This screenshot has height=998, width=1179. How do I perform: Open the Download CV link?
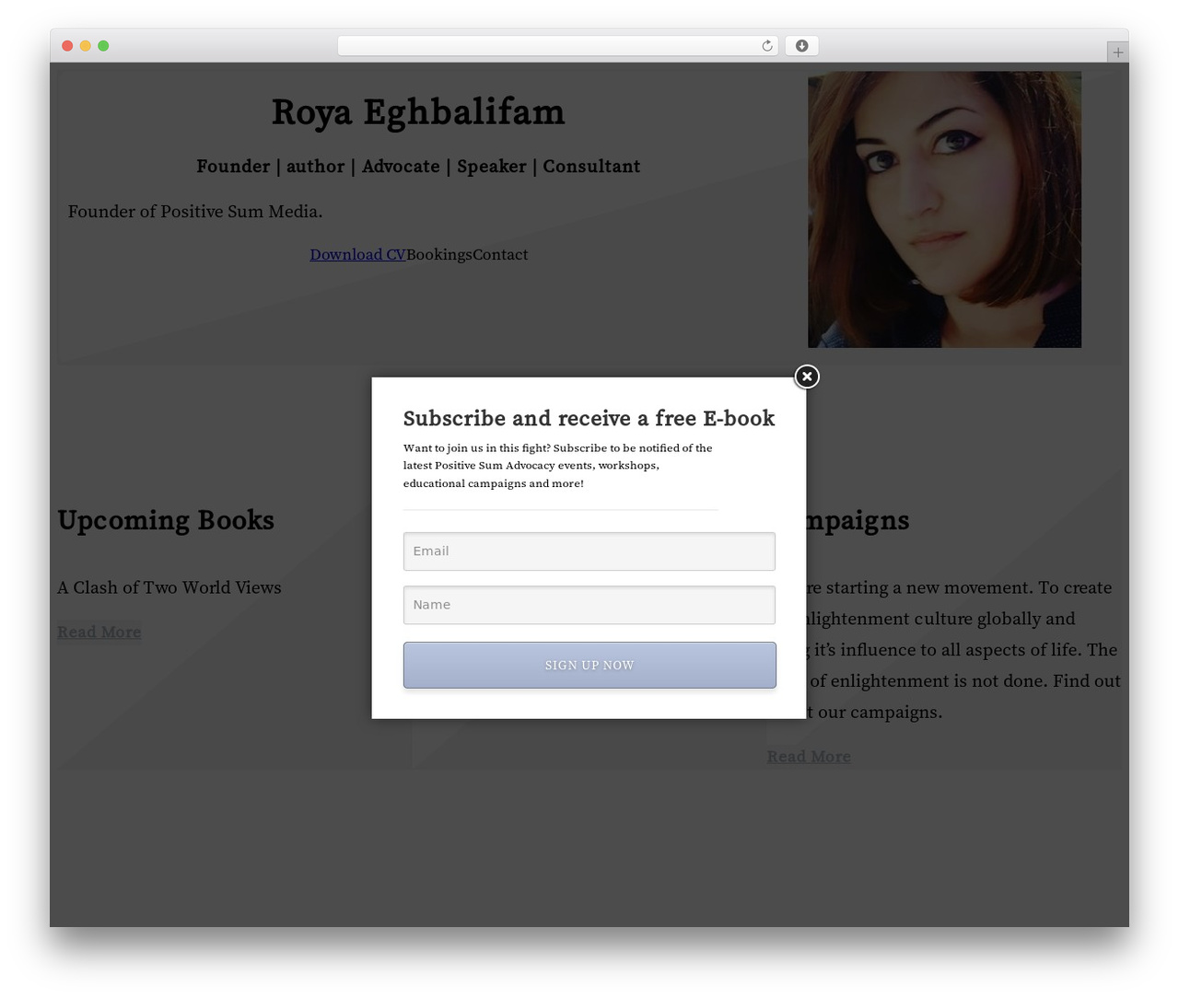tap(357, 254)
